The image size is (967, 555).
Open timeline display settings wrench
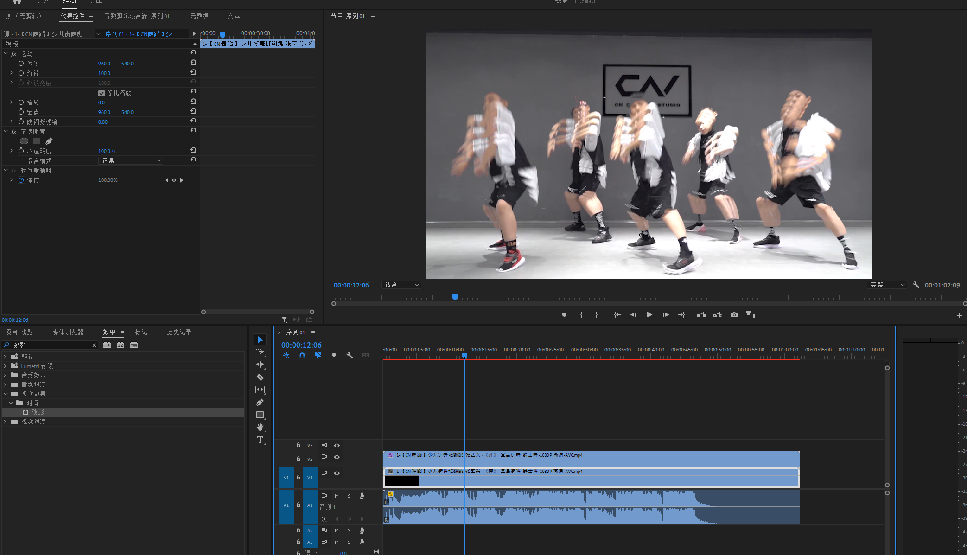(350, 356)
